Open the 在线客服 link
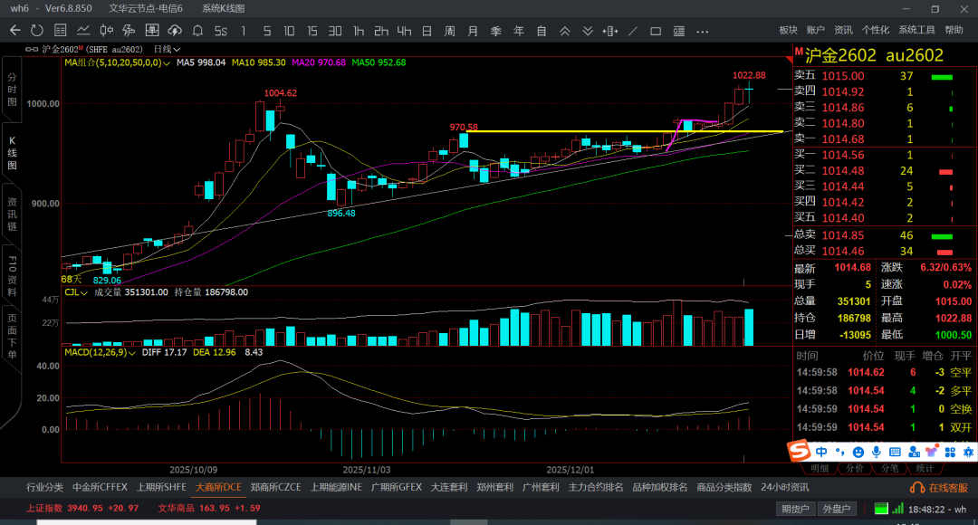 942,487
